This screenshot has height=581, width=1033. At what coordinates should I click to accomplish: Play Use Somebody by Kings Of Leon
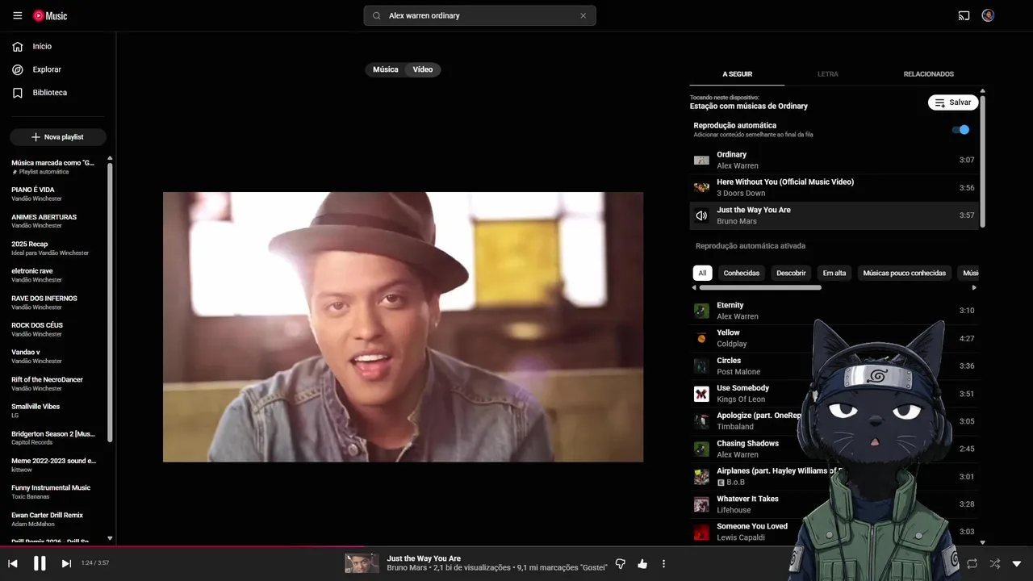[x=834, y=394]
